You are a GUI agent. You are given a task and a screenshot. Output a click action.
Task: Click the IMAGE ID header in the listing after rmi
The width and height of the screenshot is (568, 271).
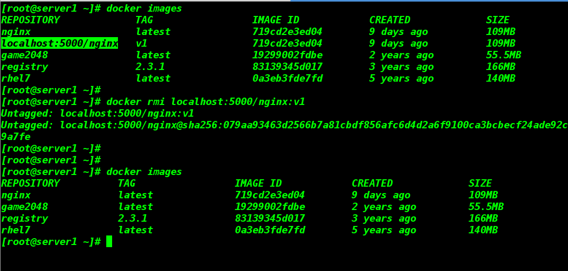click(x=258, y=183)
